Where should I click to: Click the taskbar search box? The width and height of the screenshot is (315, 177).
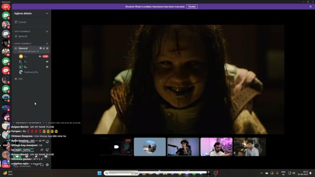(x=121, y=173)
